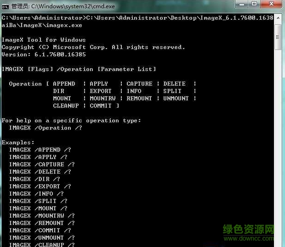Click DELETE in the Operation table

click(x=174, y=84)
